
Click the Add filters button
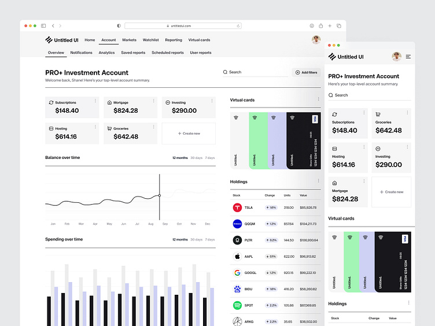pos(306,72)
